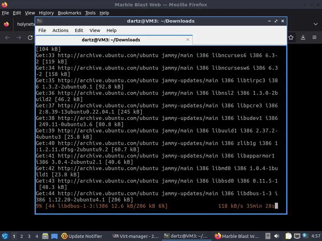Bookmark this page with the star icon
Viewport: 322px width, 241px height.
click(x=291, y=37)
